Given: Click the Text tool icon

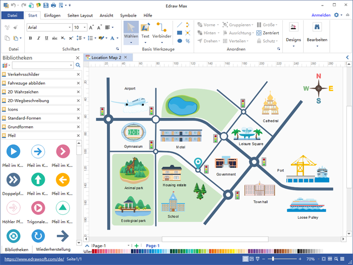Looking at the screenshot, I should pyautogui.click(x=145, y=29).
